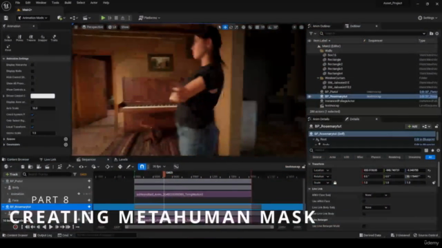The image size is (442, 248).
Task: Toggle Show All Proxy checkbox
Action: point(32,83)
